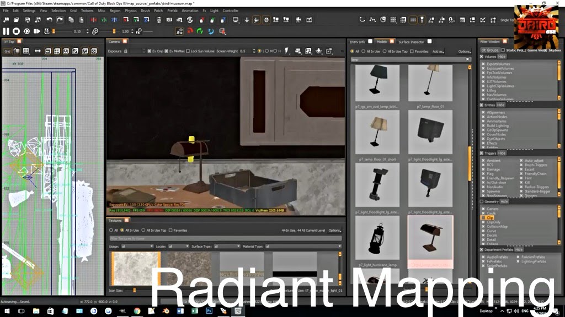Click the lightning bolt icon in Camera toolbar
The height and width of the screenshot is (317, 565).
pyautogui.click(x=287, y=51)
